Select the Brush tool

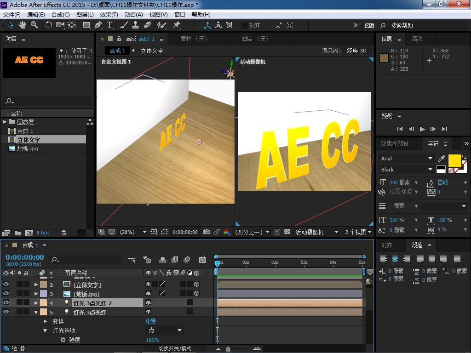[124, 25]
